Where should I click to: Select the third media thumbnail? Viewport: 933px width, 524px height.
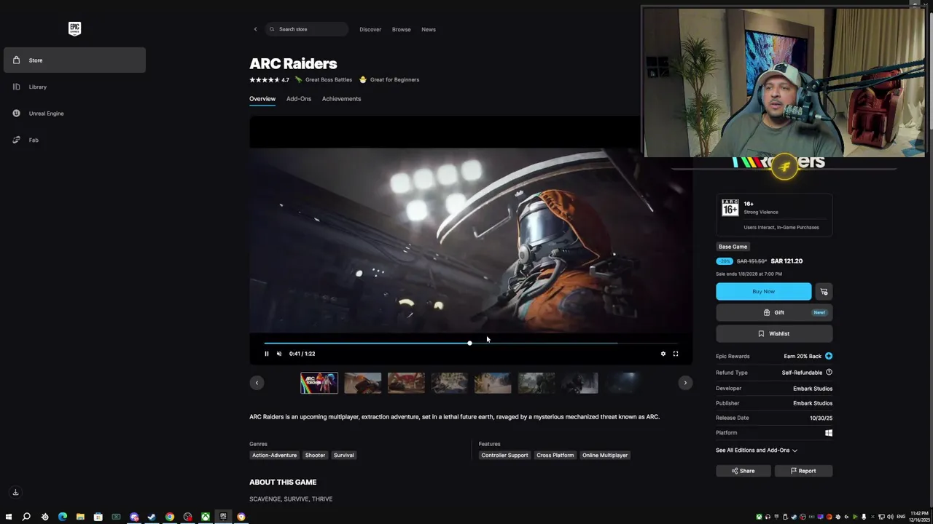click(x=406, y=383)
